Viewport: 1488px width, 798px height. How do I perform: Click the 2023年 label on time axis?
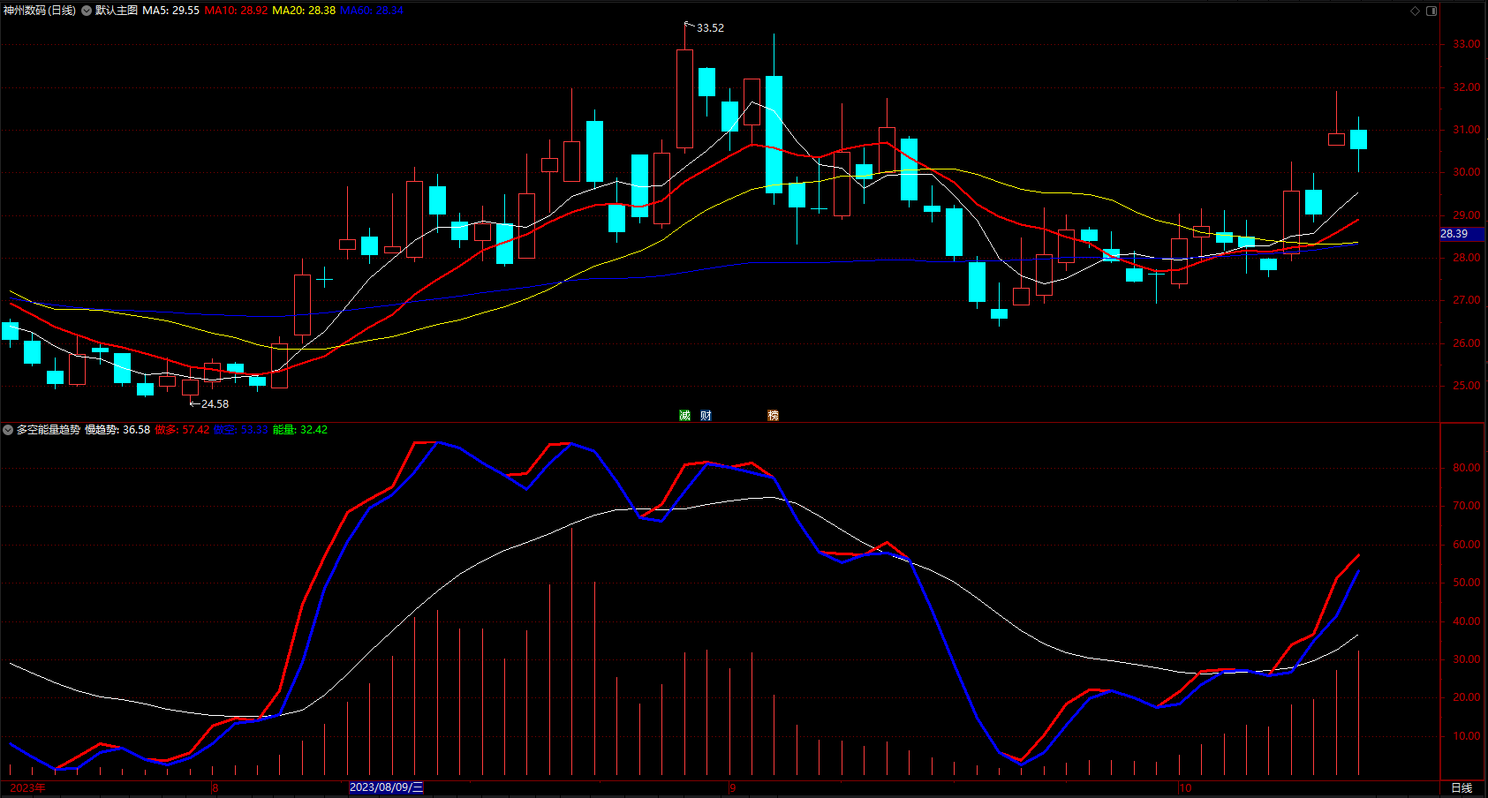(x=27, y=788)
